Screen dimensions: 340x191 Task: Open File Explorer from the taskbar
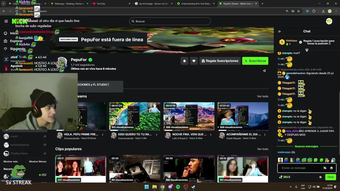pyautogui.click(x=155, y=187)
